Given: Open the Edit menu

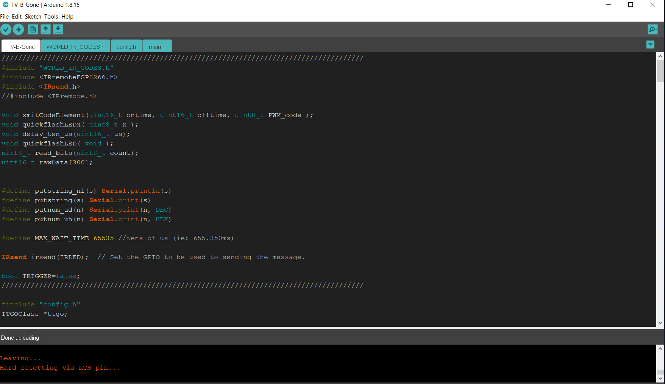Looking at the screenshot, I should (x=16, y=16).
